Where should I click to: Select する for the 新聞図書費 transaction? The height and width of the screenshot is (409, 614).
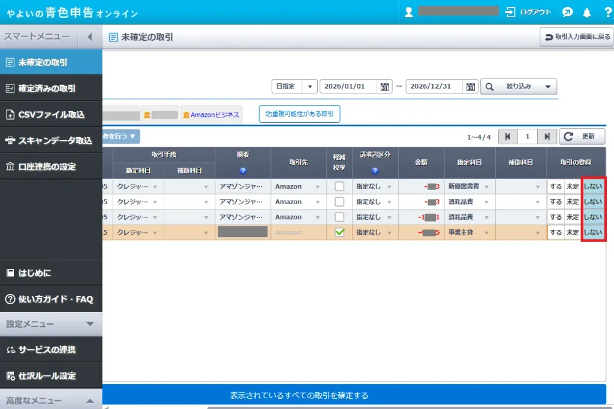click(556, 186)
